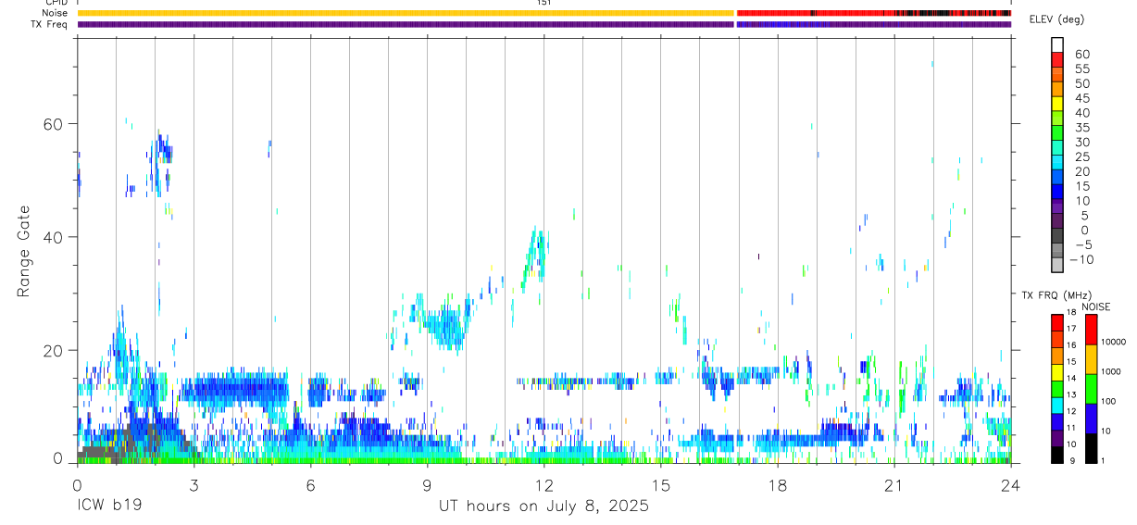Pick the orange 15 MHz swatch in the TX FRQ colorbar

[1057, 356]
